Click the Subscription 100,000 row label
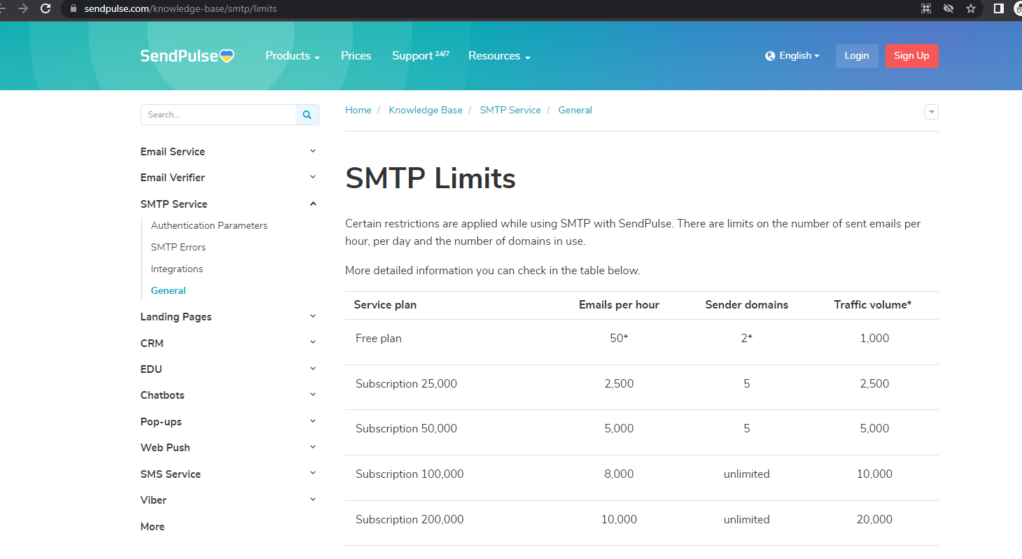The image size is (1022, 559). click(x=409, y=474)
